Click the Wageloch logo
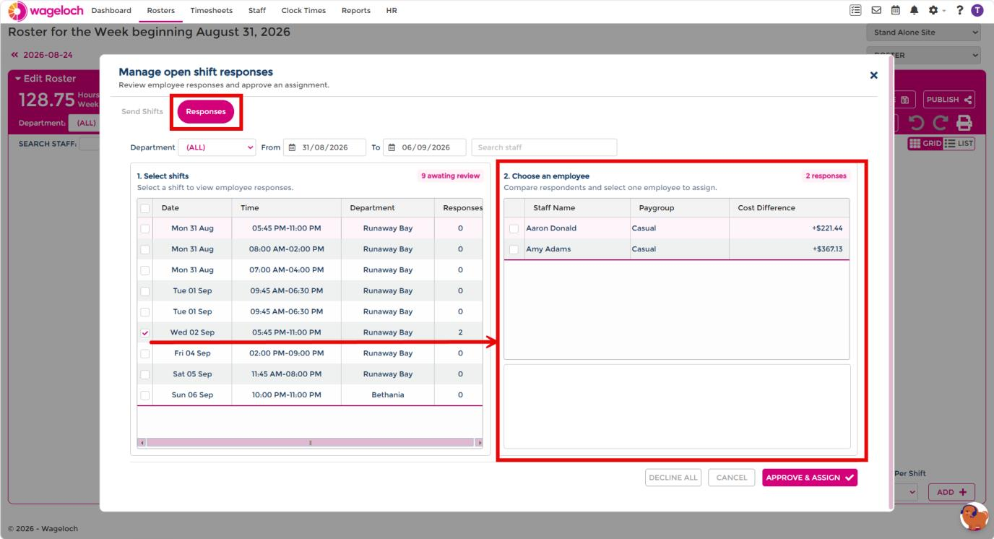Image resolution: width=994 pixels, height=539 pixels. pos(45,10)
